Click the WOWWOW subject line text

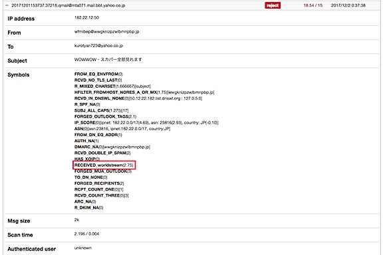point(108,60)
